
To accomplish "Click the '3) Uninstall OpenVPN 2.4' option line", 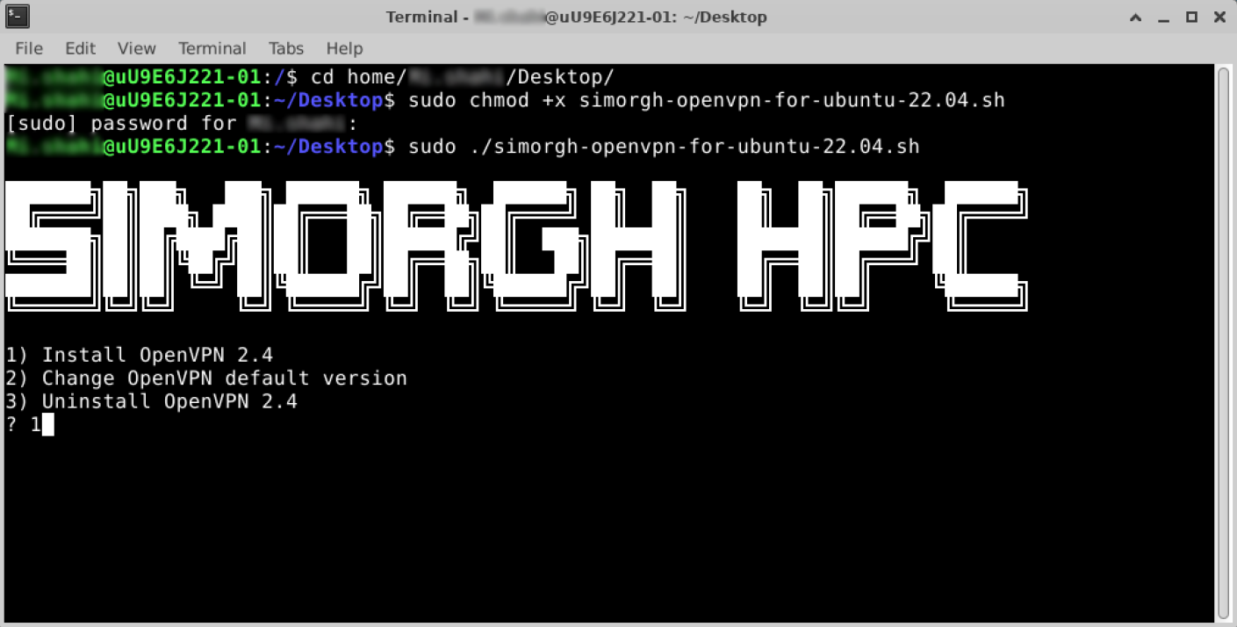I will pyautogui.click(x=152, y=401).
